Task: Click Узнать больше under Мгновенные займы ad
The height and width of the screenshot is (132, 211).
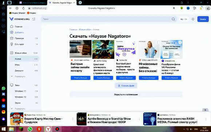Action: (149, 78)
